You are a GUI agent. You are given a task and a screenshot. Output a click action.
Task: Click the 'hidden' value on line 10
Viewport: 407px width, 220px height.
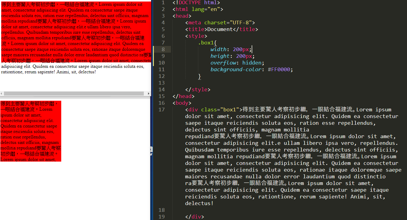click(x=252, y=63)
